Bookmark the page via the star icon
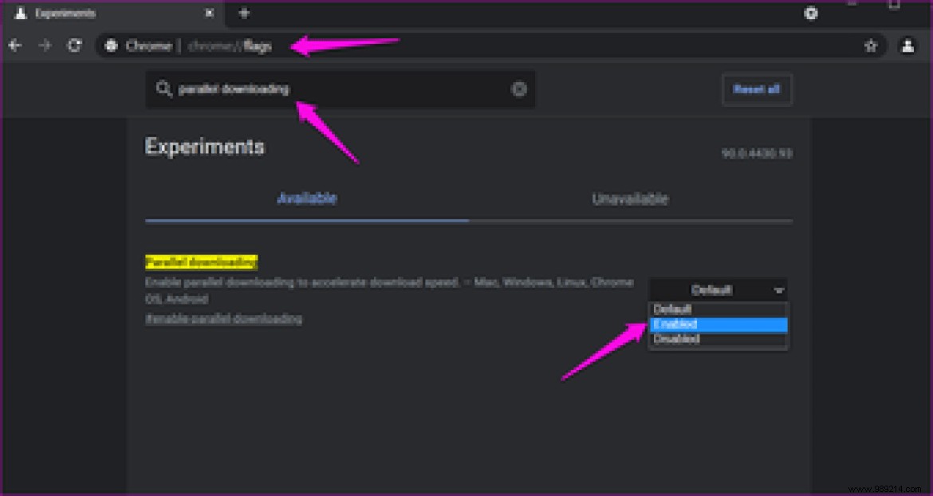 [x=870, y=45]
